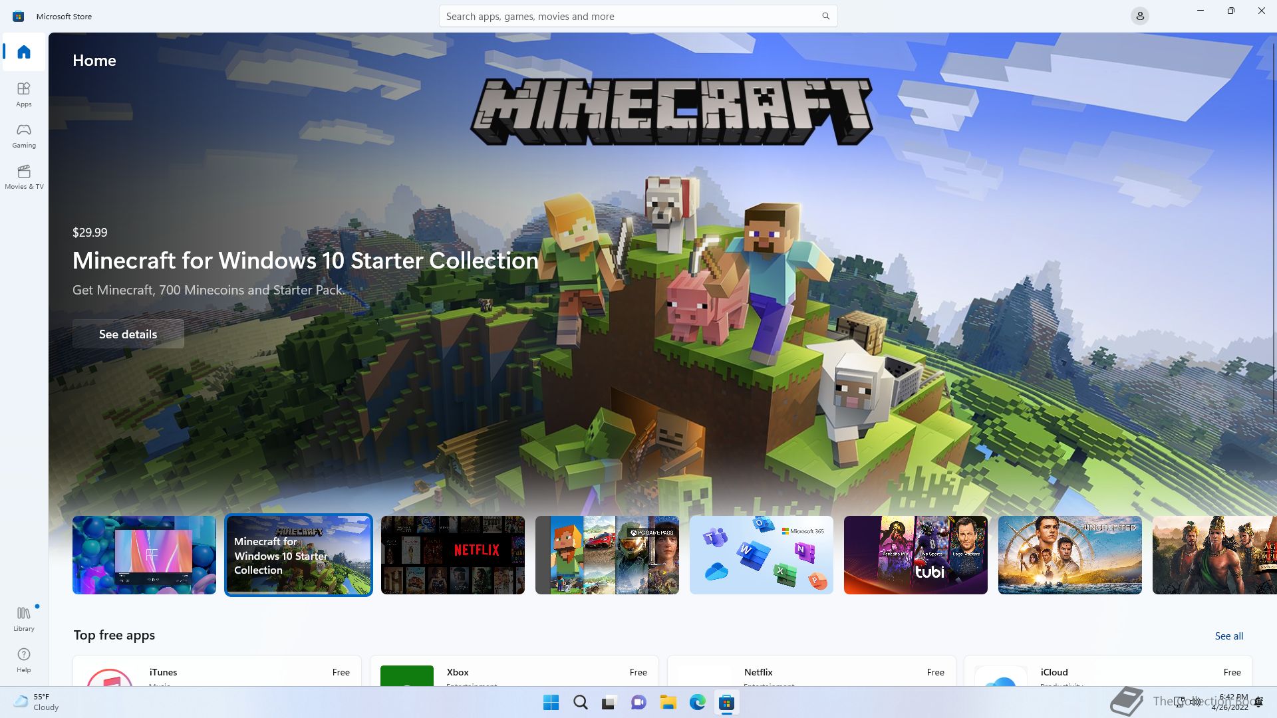Open the Apps section
Screen dimensions: 1277x718
(24, 94)
